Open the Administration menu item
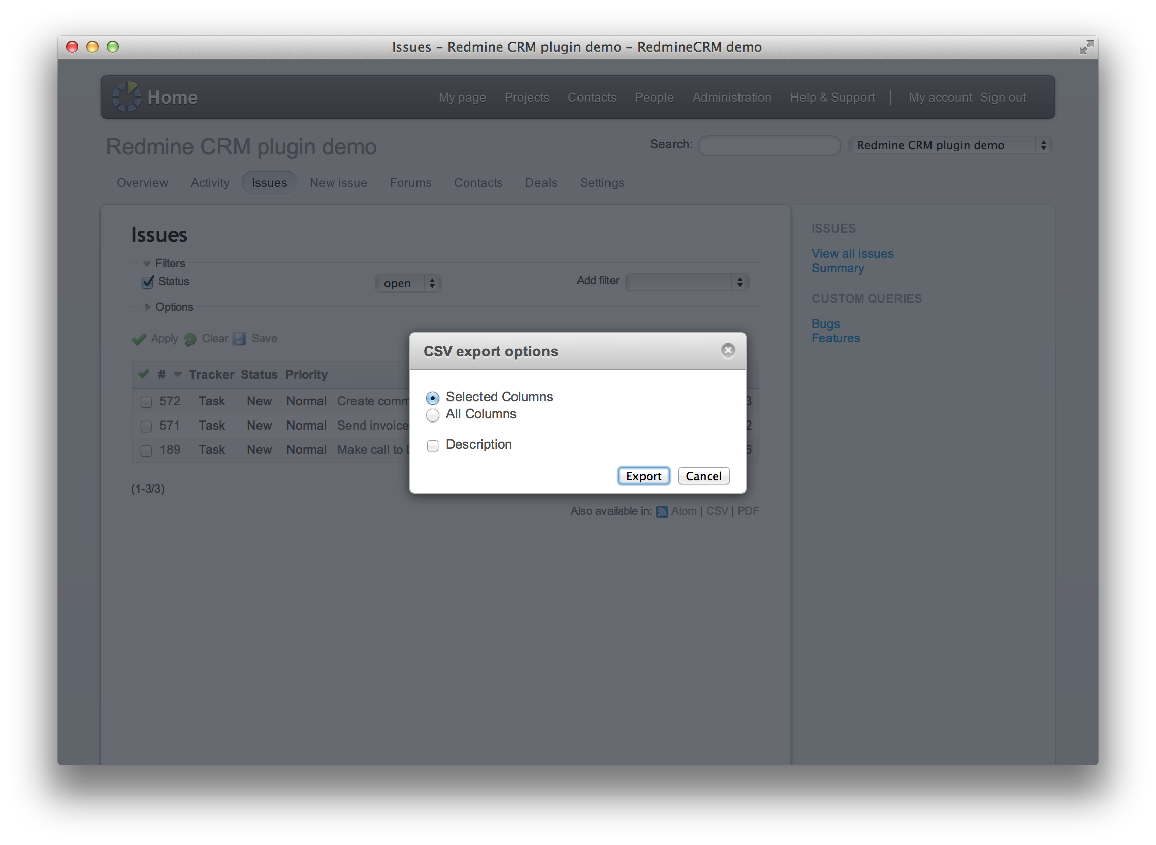The width and height of the screenshot is (1156, 845). point(731,97)
